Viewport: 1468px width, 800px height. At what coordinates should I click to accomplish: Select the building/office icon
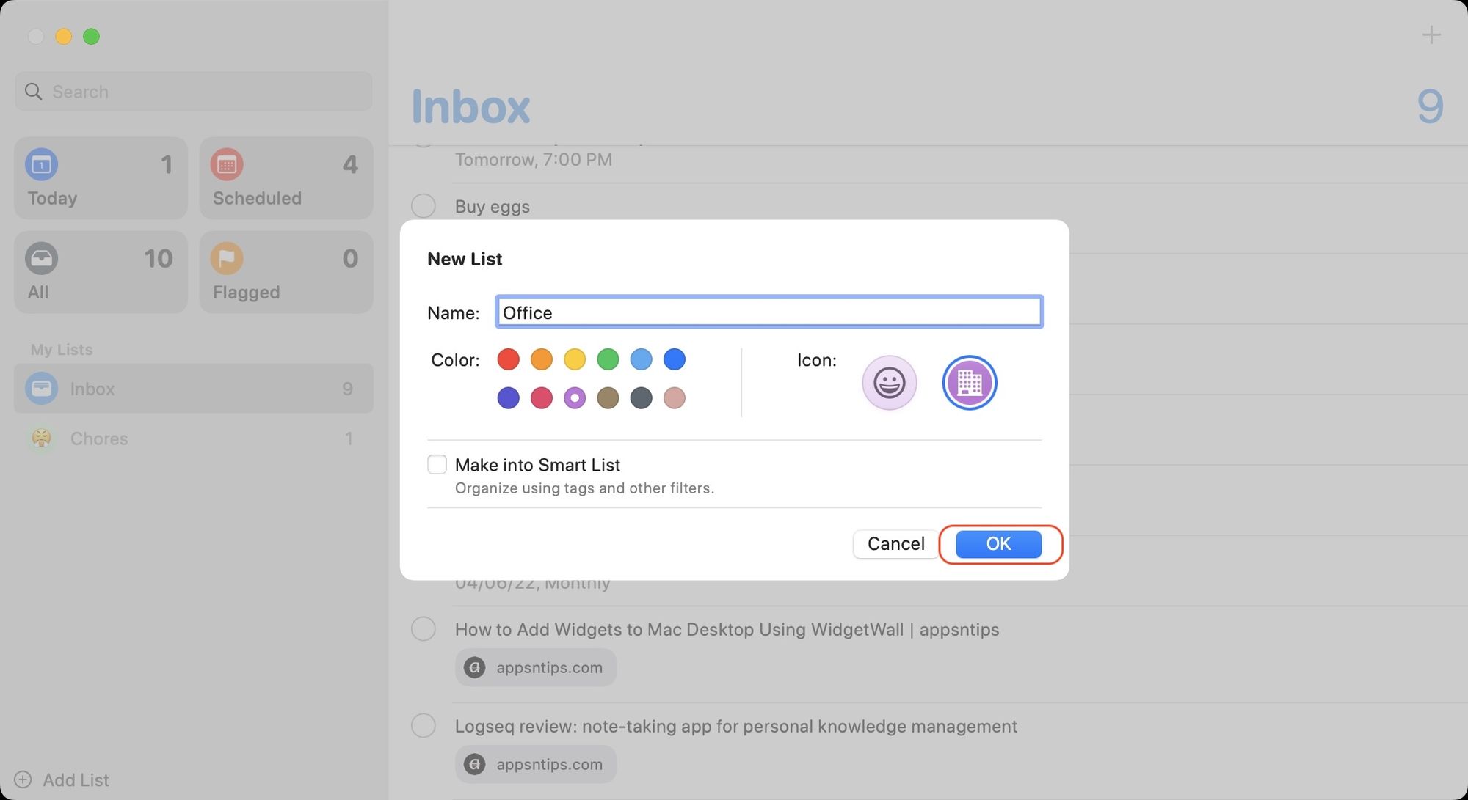pos(969,382)
